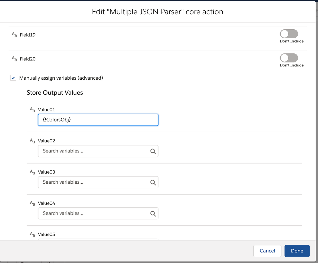
Task: Click the Done button
Action: point(297,251)
